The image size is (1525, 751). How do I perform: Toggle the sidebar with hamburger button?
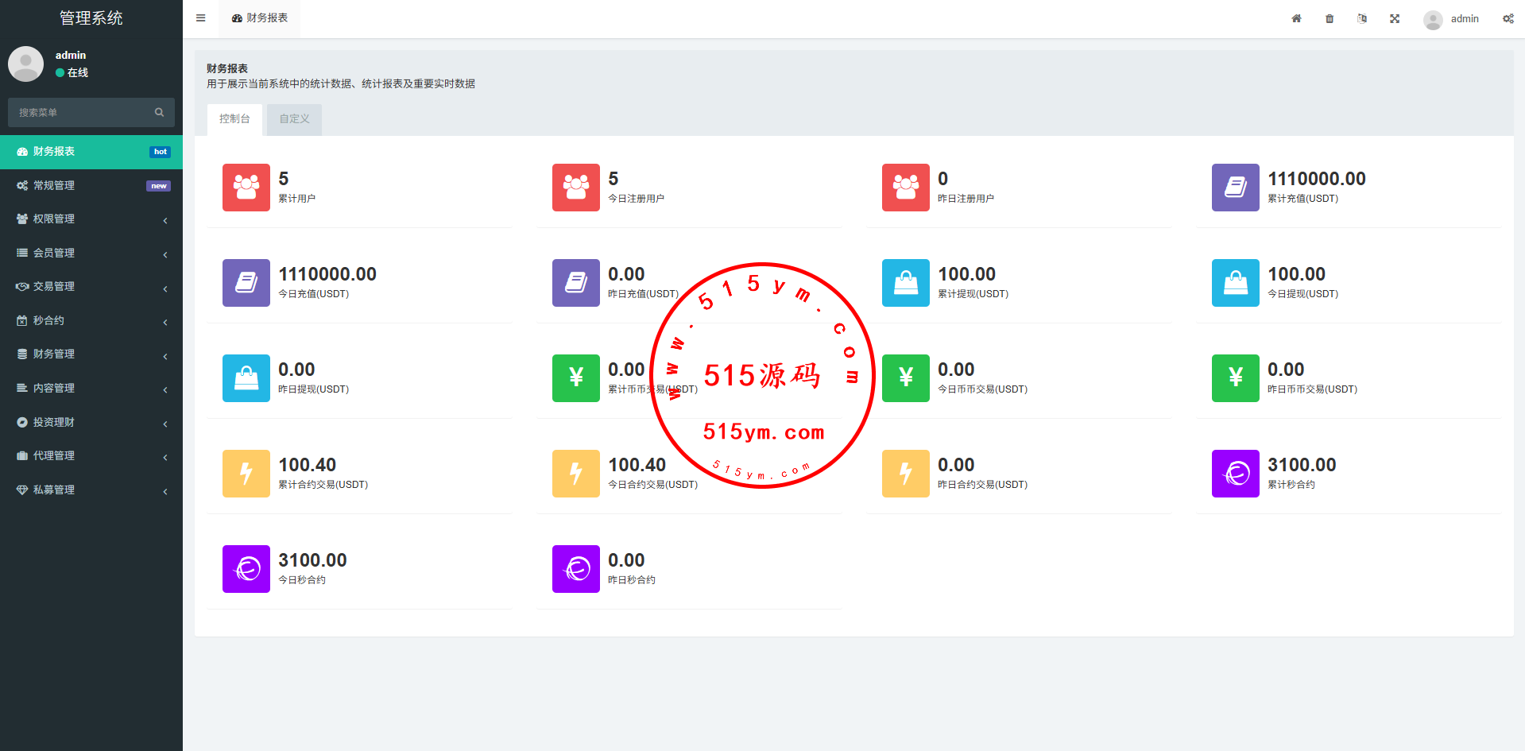pyautogui.click(x=200, y=18)
